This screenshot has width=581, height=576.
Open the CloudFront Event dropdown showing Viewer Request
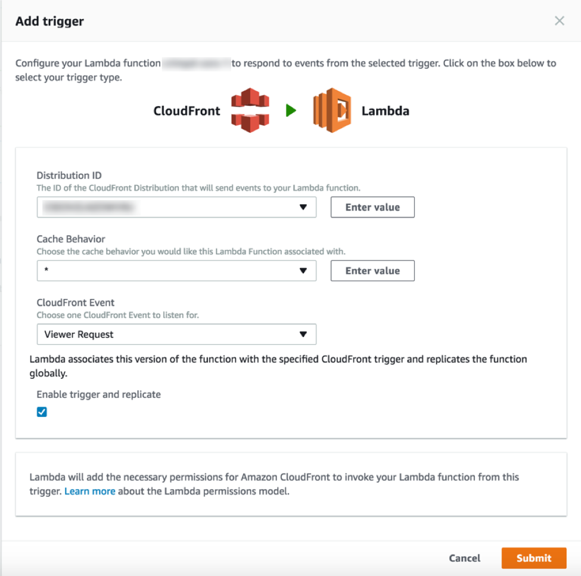point(176,334)
